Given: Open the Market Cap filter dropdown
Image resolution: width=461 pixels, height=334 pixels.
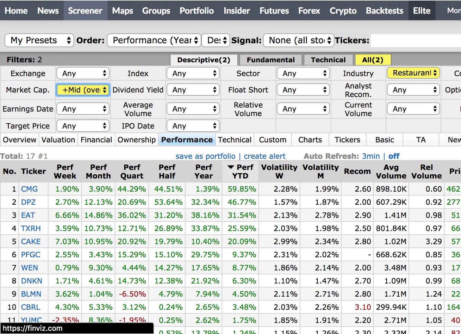Looking at the screenshot, I should pos(83,90).
